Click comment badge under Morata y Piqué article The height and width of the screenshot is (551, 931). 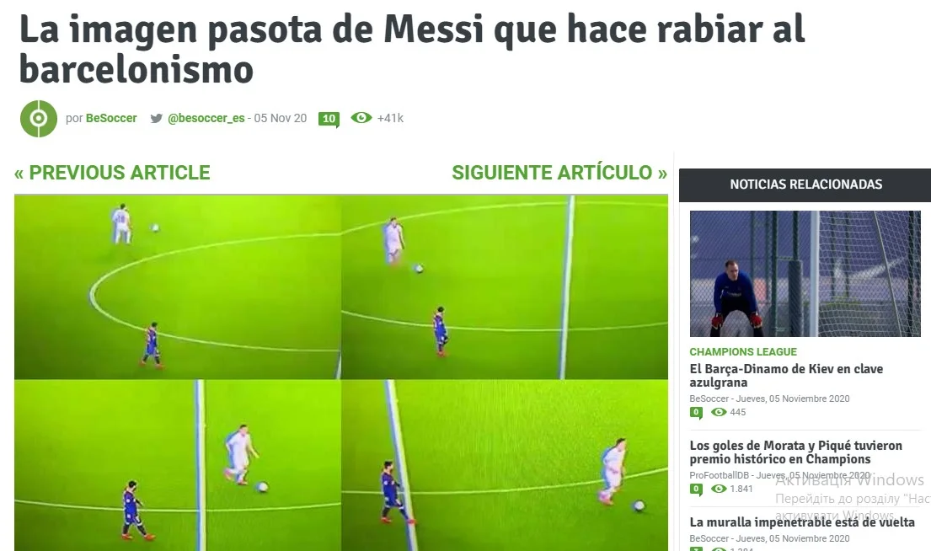(697, 489)
